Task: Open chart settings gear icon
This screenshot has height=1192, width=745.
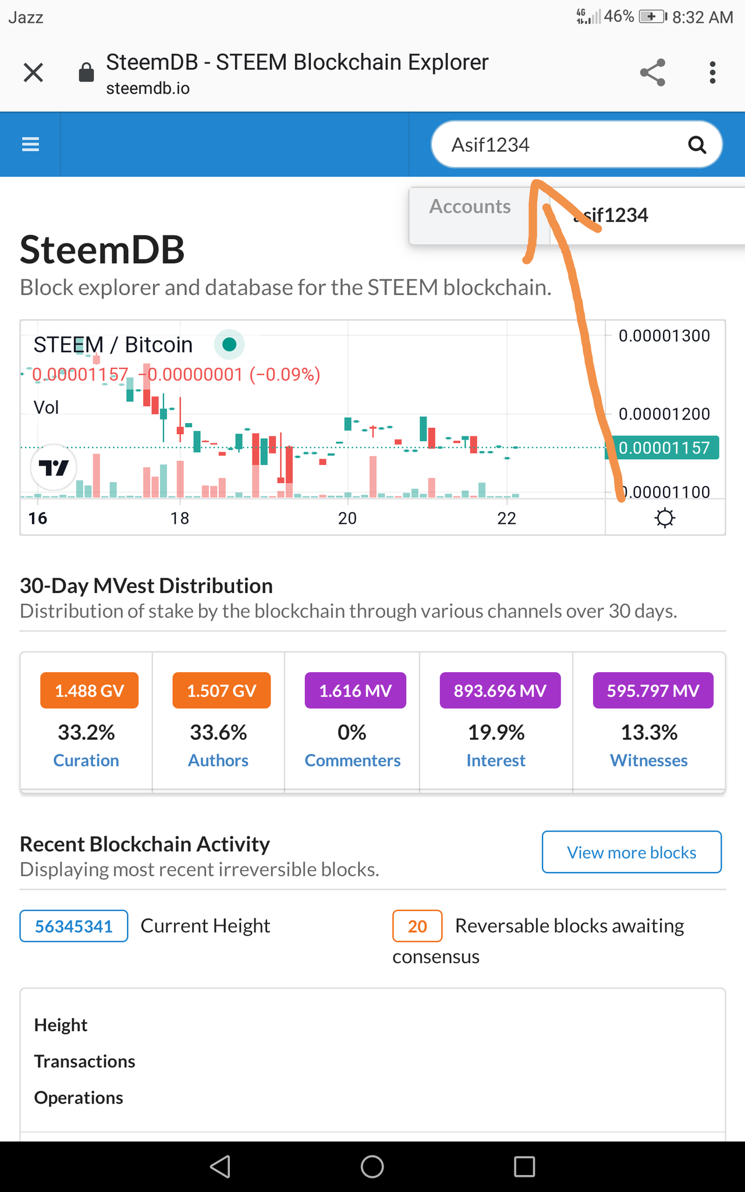Action: tap(665, 517)
